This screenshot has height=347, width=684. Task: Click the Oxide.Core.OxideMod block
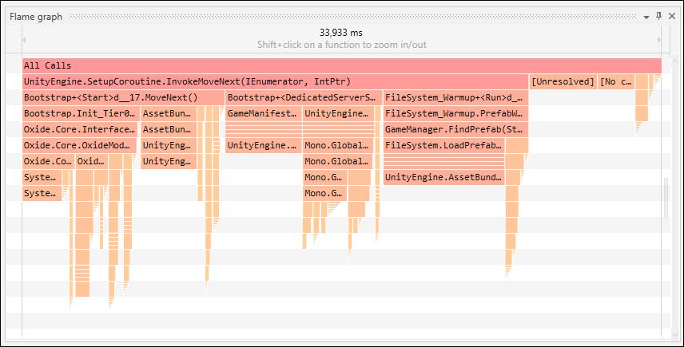point(80,145)
